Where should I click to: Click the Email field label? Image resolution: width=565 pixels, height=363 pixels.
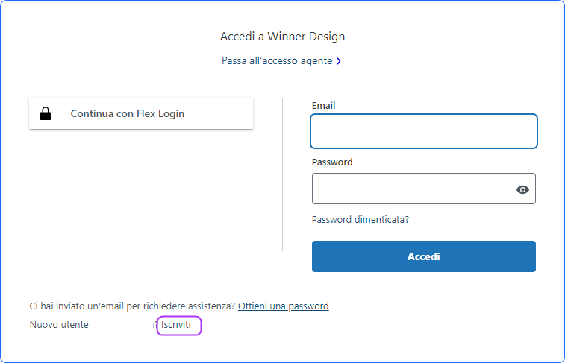(x=323, y=106)
